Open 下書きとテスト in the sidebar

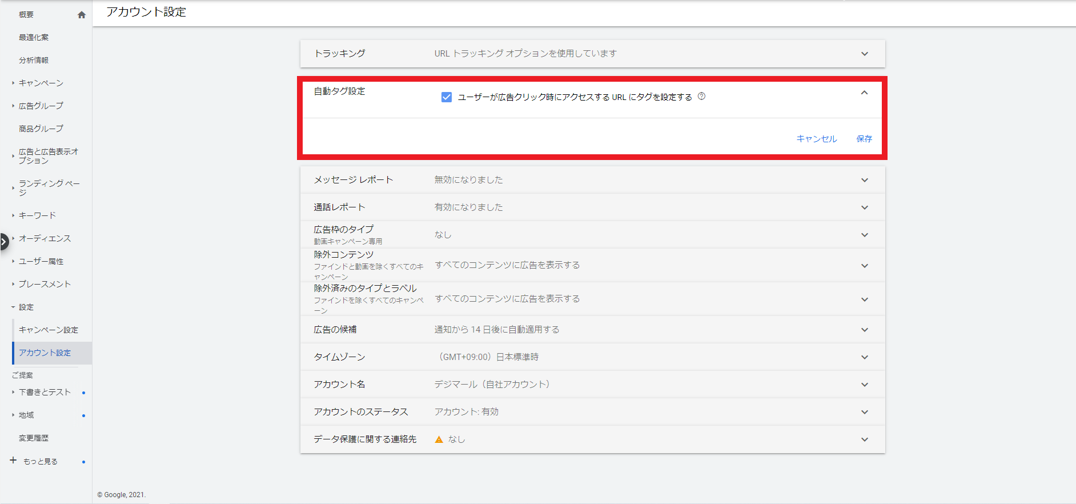45,392
